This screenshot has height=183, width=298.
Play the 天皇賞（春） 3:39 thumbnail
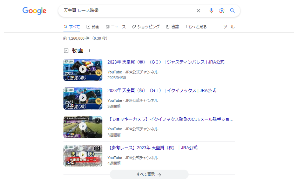pyautogui.click(x=83, y=70)
